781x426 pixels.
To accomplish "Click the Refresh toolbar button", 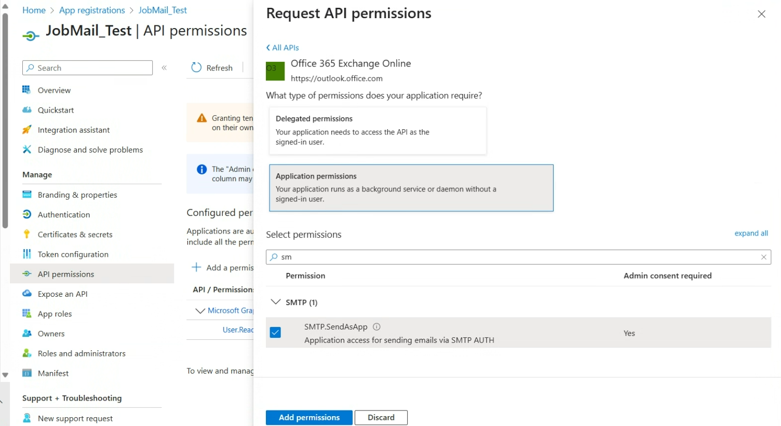I will (212, 67).
